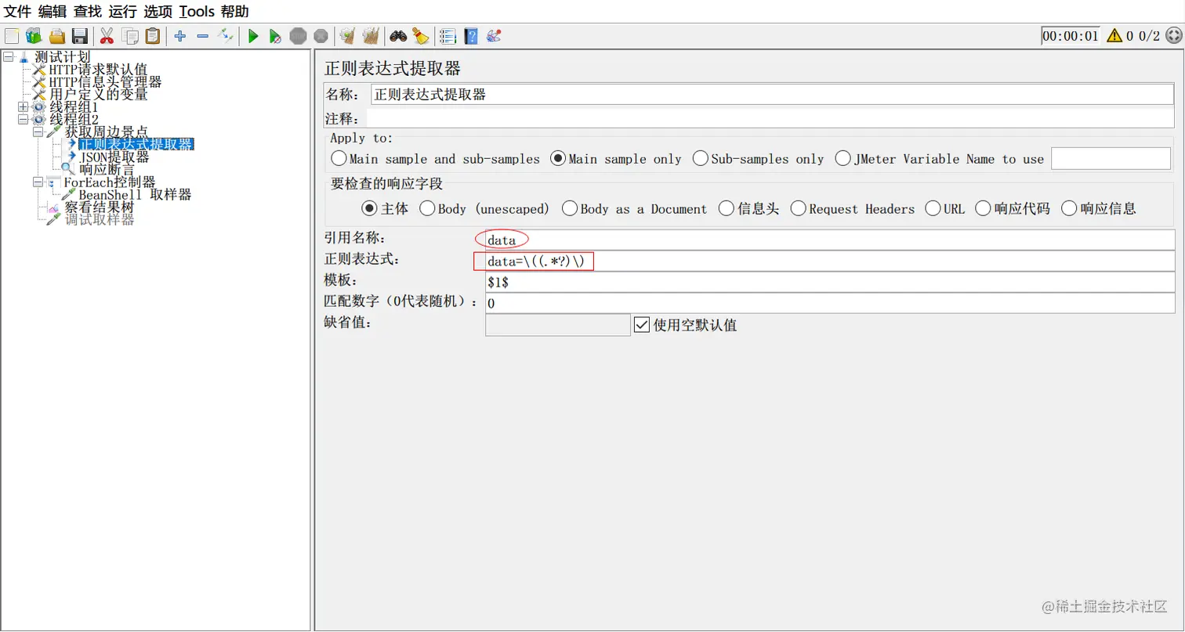The width and height of the screenshot is (1185, 632).
Task: Open the Help question mark icon
Action: (470, 35)
